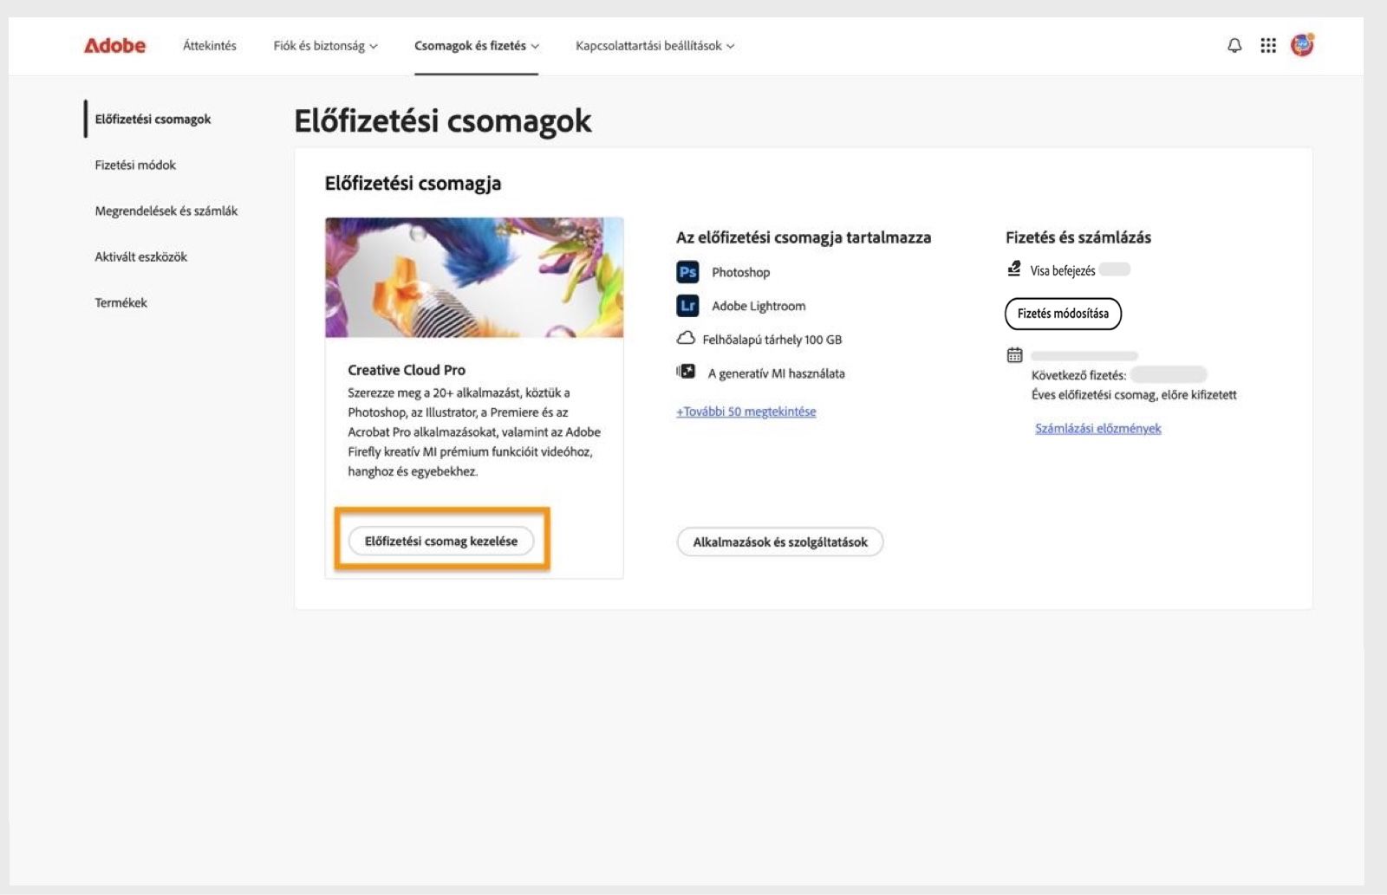Screen dimensions: 1387x895
Task: Click the calendar billing date icon
Action: [1014, 355]
